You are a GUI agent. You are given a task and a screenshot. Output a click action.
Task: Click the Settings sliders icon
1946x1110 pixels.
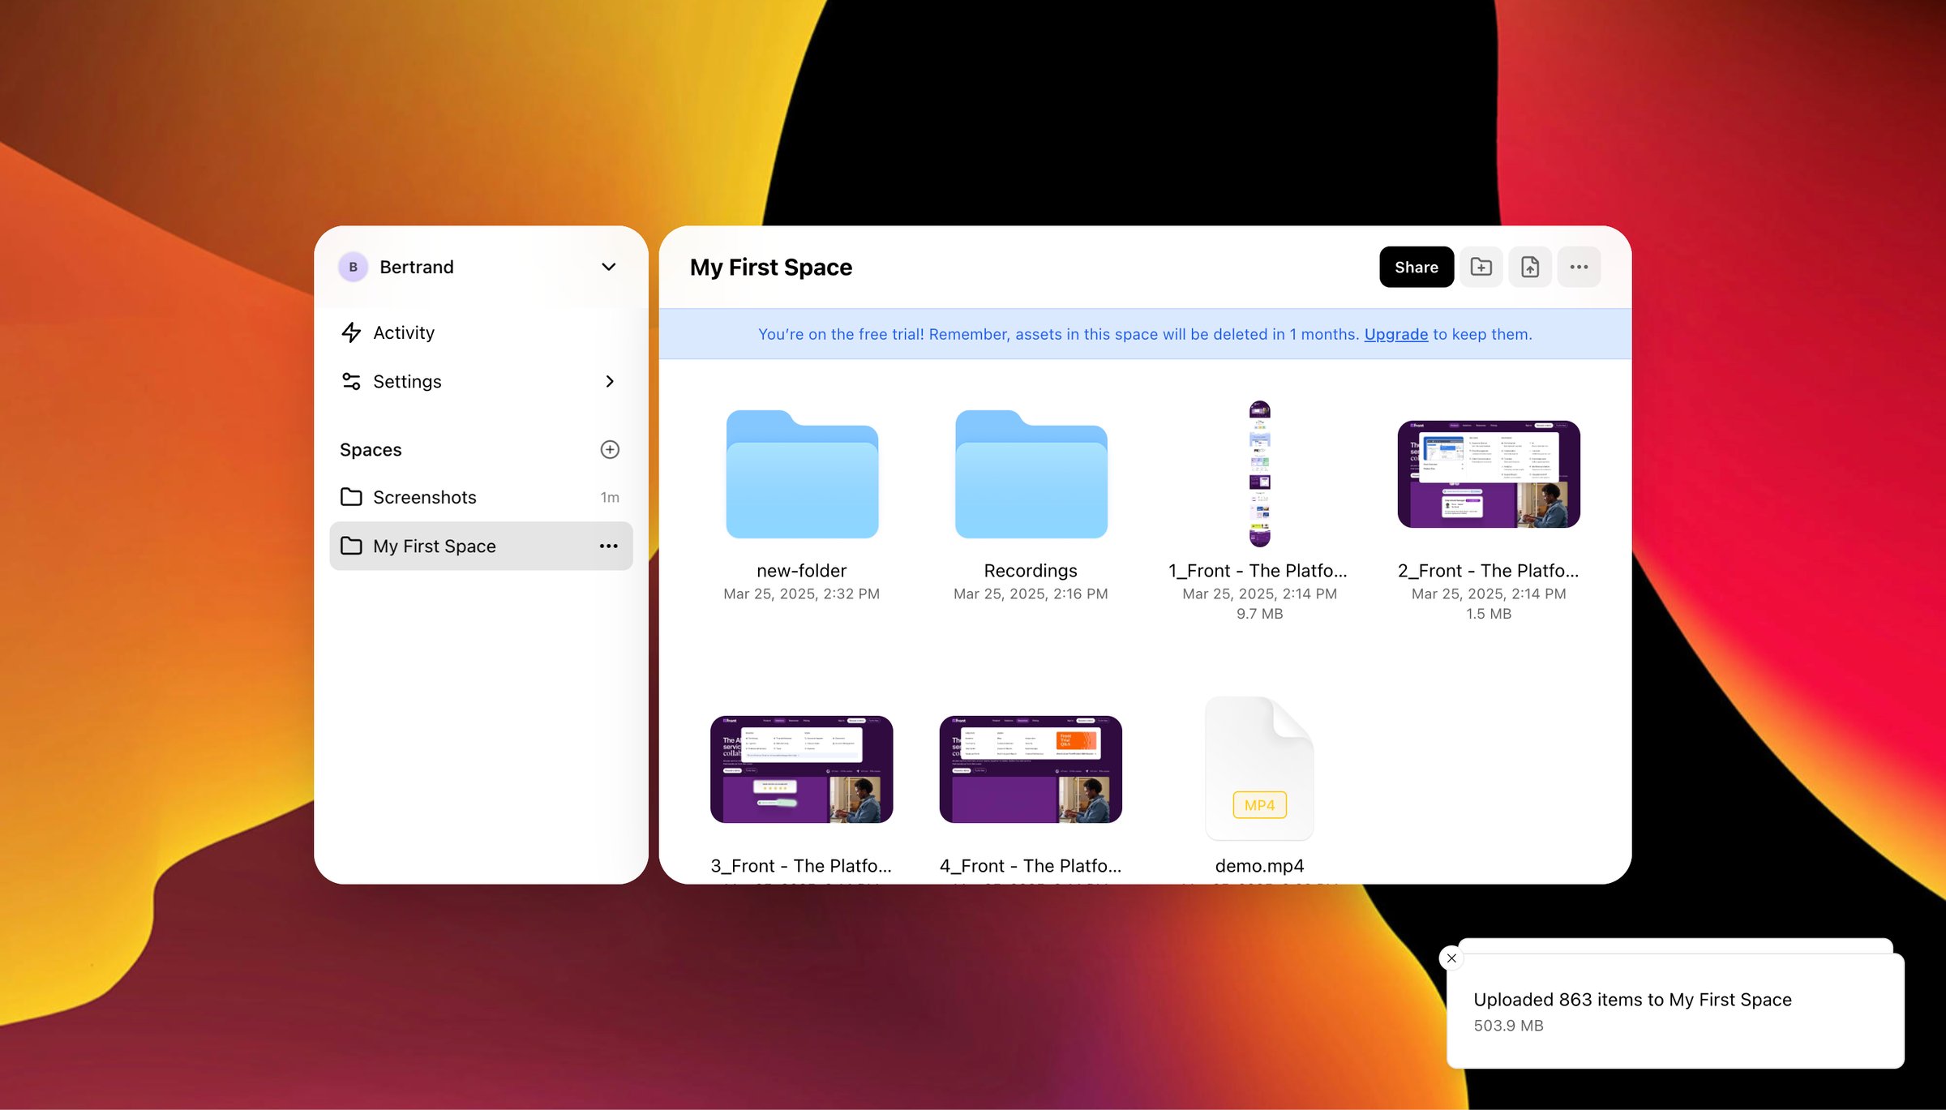tap(351, 381)
